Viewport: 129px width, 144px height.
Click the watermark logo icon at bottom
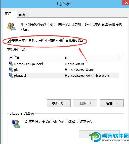click(x=96, y=137)
